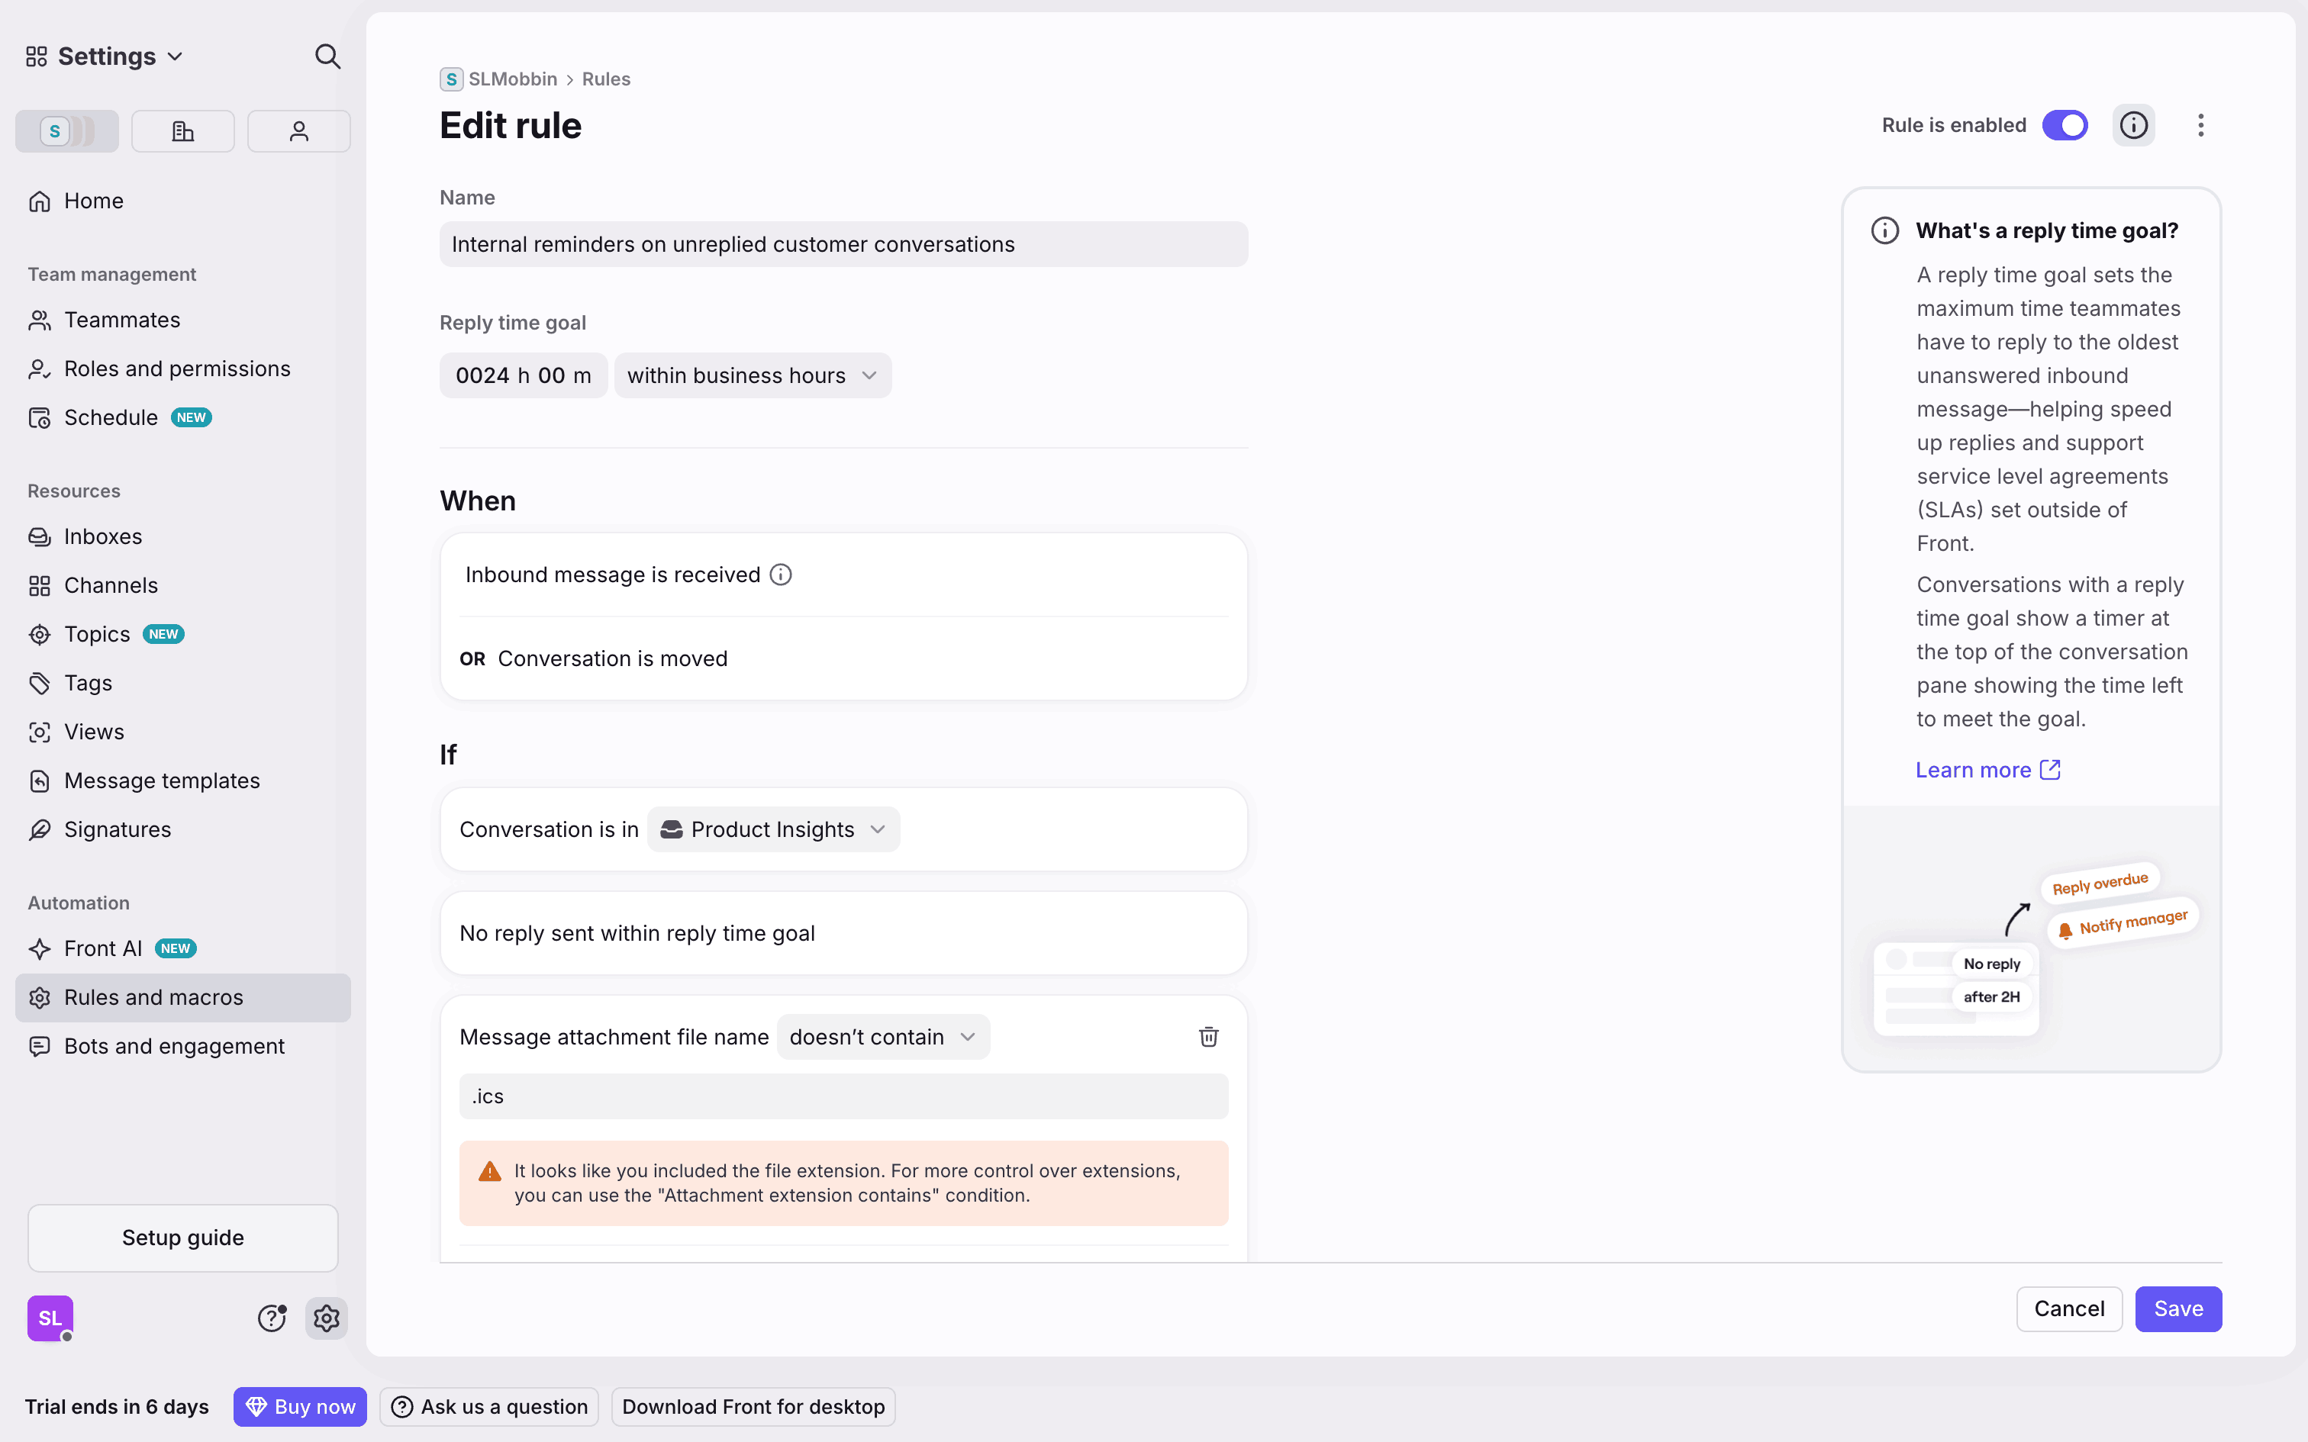Disable the Rule is enabled toggle
The width and height of the screenshot is (2308, 1442).
click(2065, 125)
